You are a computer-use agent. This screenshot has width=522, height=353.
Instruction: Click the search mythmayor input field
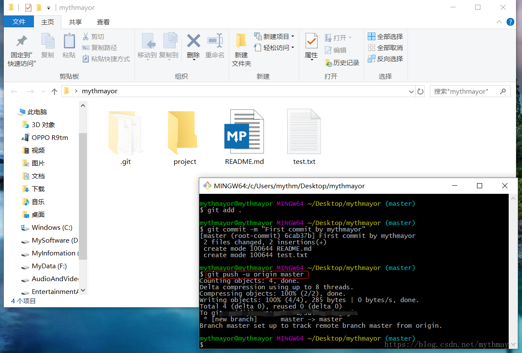[x=465, y=91]
